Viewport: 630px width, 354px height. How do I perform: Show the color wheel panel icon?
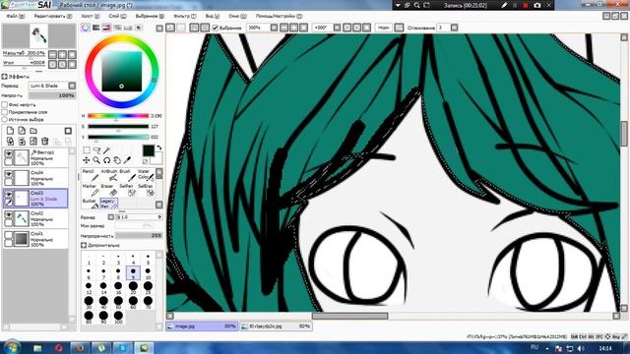pos(86,28)
